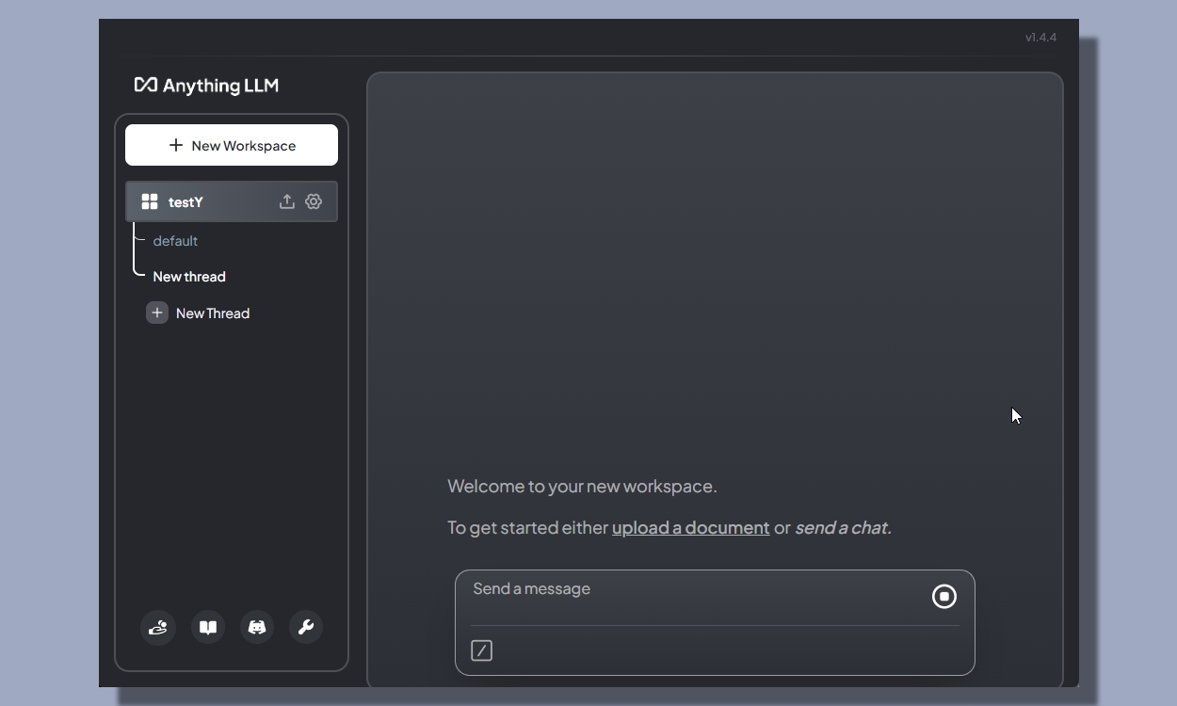Open the testY workspace settings gear

[313, 201]
